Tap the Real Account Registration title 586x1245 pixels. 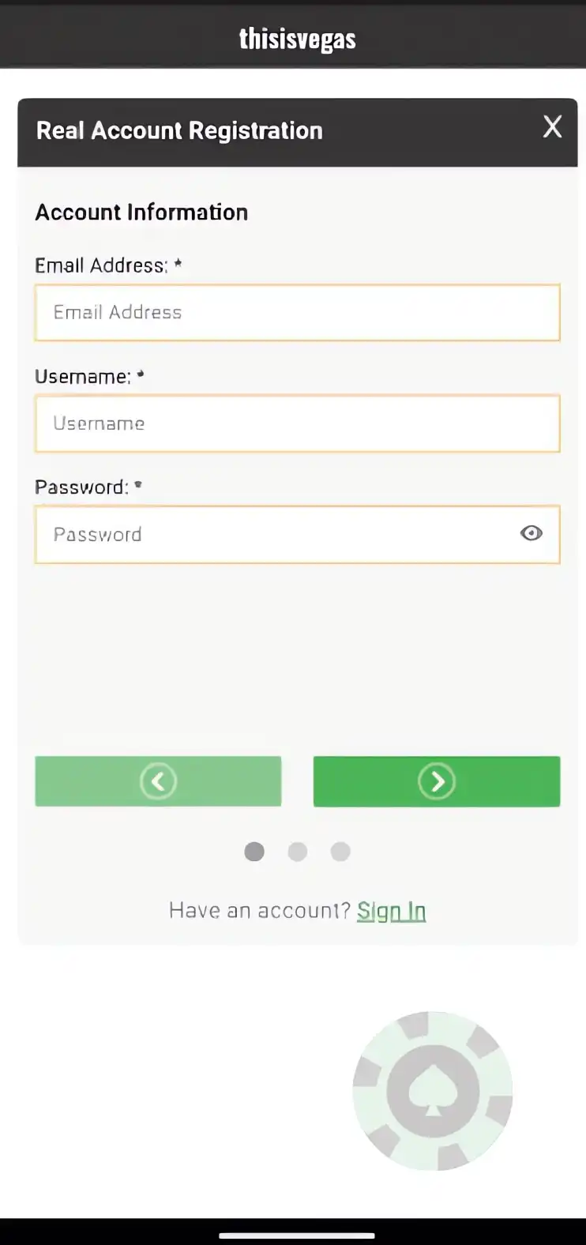(x=179, y=131)
